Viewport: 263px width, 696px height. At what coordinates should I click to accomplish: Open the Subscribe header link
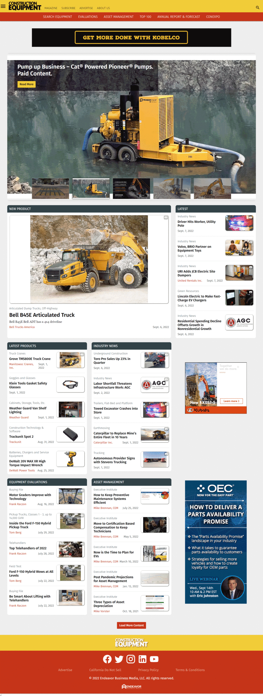coord(68,8)
